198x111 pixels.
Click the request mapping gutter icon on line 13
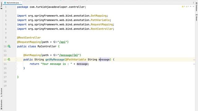(9, 60)
